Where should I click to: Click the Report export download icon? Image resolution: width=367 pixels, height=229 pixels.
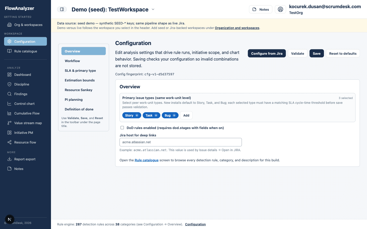tap(9, 159)
